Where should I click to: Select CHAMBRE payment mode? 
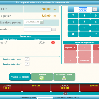[x=85, y=60]
